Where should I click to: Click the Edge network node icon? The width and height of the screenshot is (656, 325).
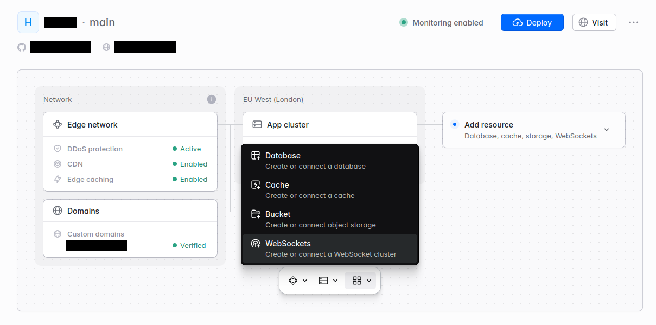[x=58, y=125]
